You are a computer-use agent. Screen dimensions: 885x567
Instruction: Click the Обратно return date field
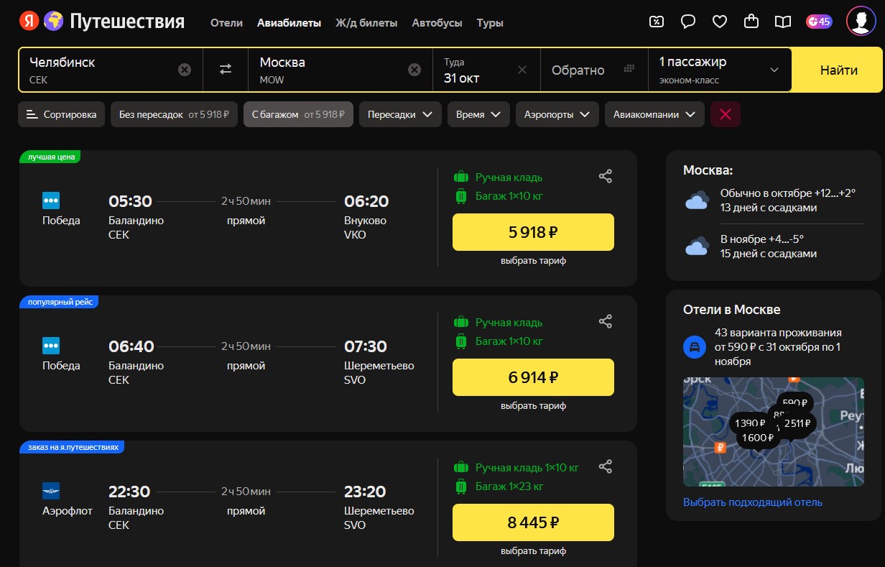point(593,70)
